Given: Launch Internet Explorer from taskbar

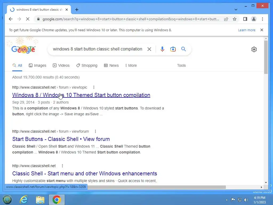Looking at the screenshot, I should point(24,200).
